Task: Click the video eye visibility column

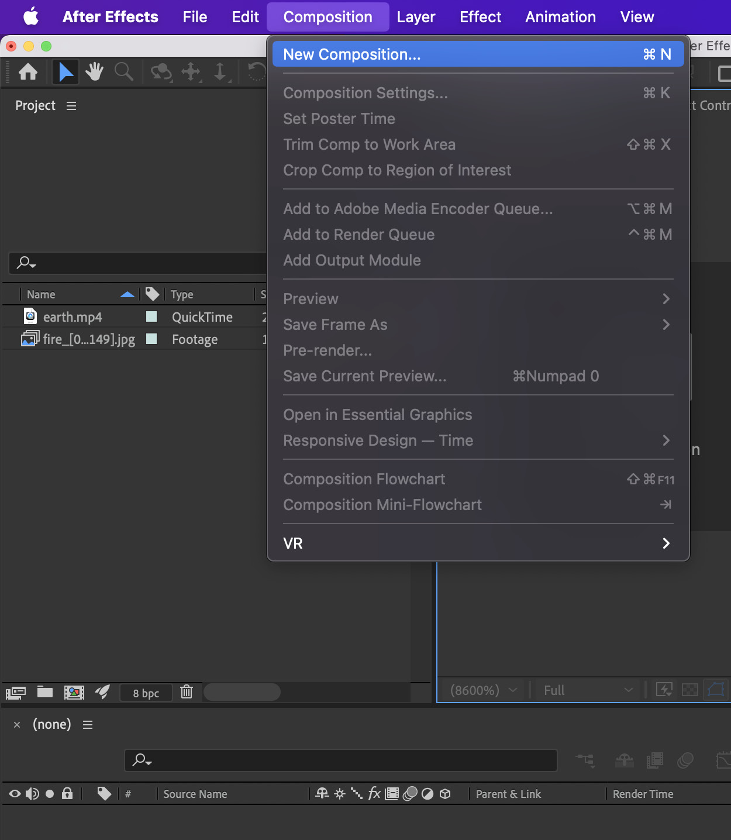Action: coord(15,794)
